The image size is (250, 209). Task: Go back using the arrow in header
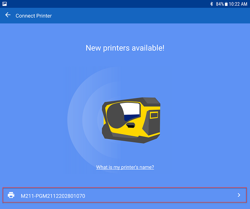coord(8,15)
